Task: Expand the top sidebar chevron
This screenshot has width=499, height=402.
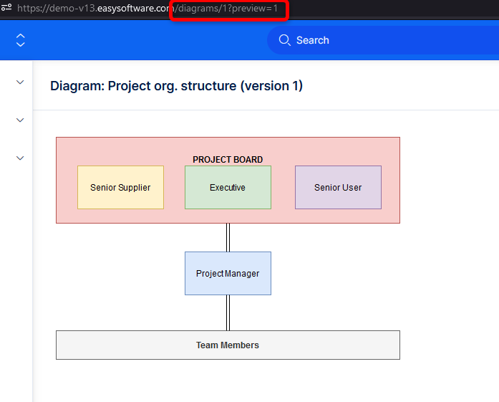Action: tap(20, 82)
